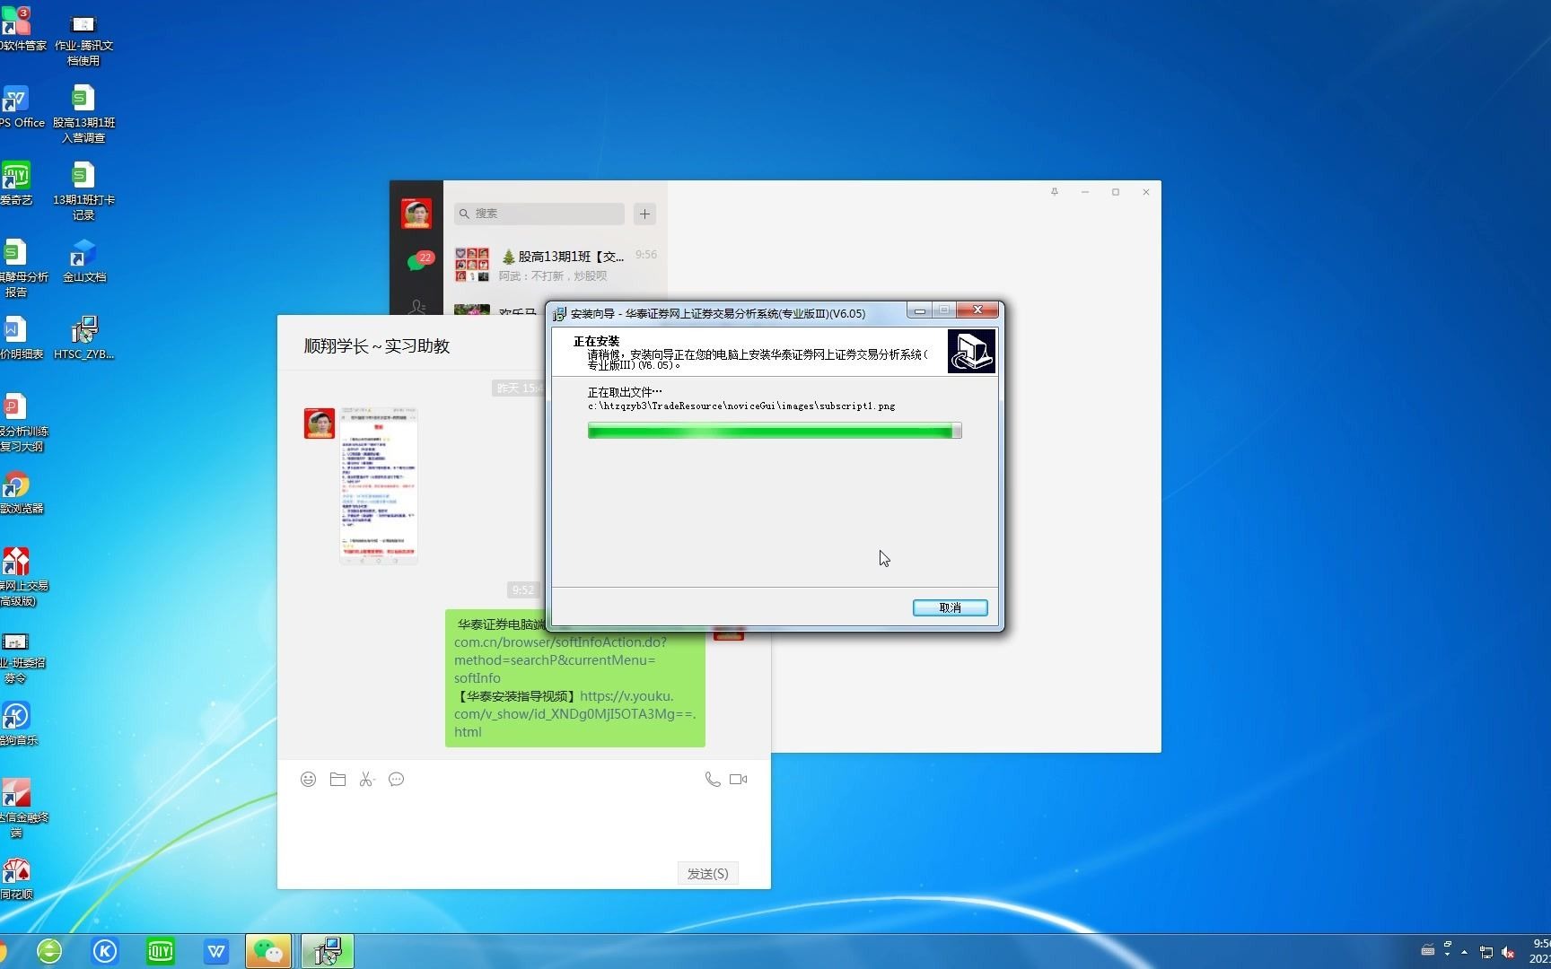Open the send file folder icon

click(337, 779)
